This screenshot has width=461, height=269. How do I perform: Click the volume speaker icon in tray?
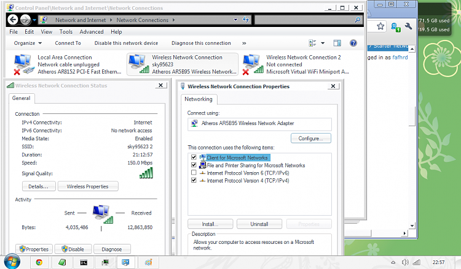[x=405, y=262]
